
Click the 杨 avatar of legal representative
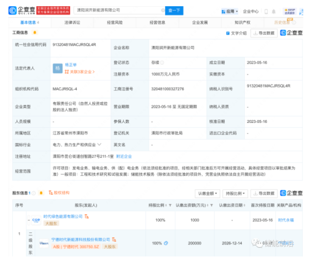click(x=58, y=68)
